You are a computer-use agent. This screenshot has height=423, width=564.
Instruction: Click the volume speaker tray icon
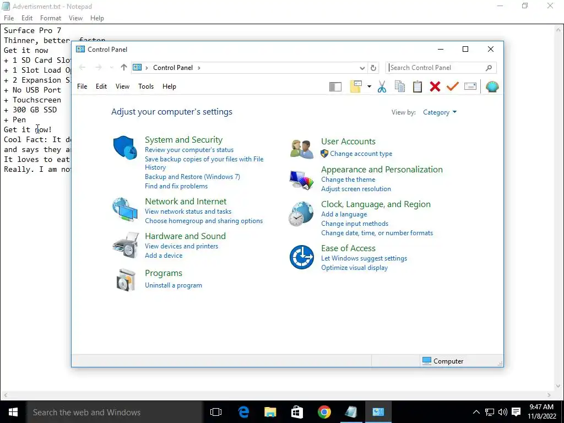502,412
